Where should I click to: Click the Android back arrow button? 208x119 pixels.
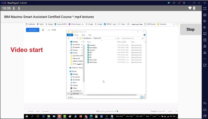click(x=205, y=103)
